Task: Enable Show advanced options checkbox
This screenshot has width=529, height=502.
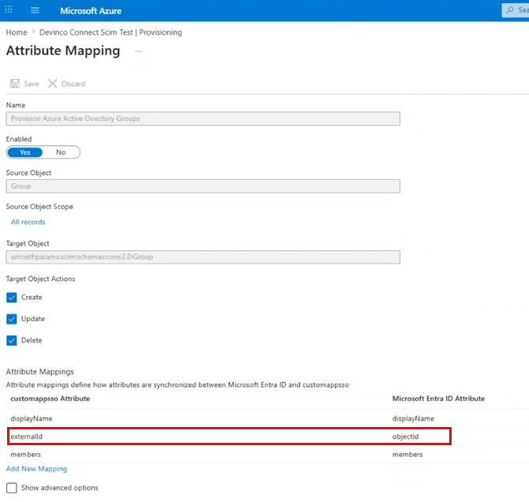Action: (12, 488)
